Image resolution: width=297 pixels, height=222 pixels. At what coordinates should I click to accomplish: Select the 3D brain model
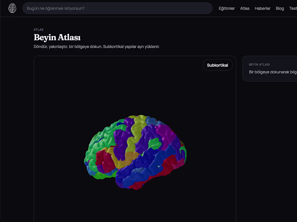point(135,152)
